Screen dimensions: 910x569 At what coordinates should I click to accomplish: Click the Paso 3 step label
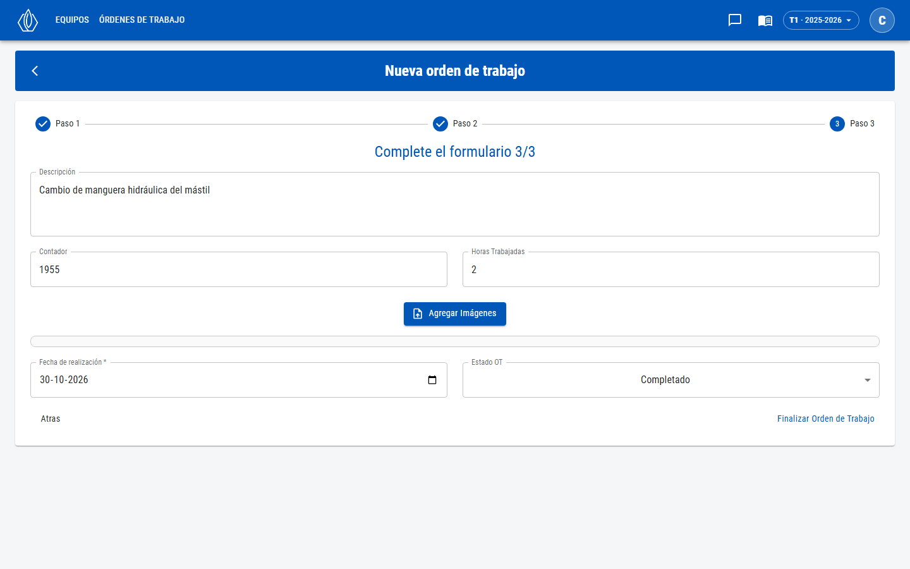(x=862, y=124)
